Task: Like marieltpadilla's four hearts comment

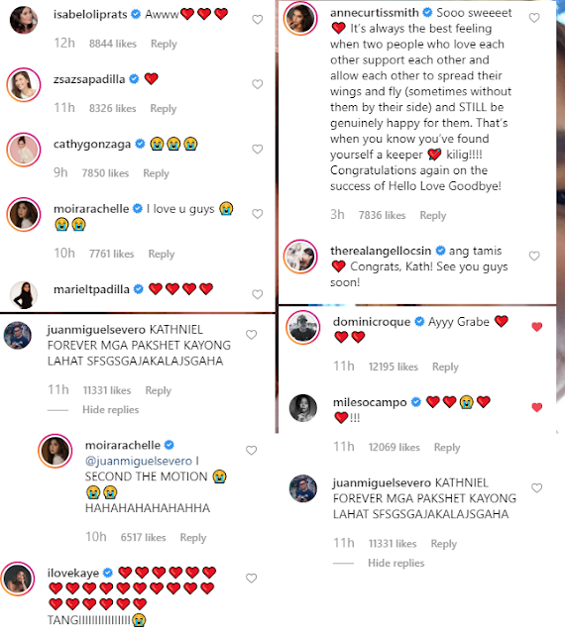Action: (x=258, y=294)
